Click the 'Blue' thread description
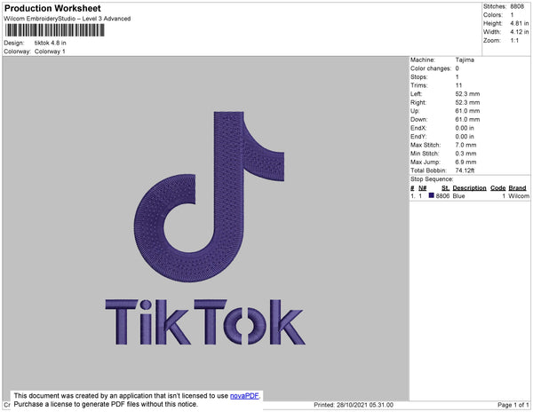Viewport: 533px width, 412px height. 458,196
